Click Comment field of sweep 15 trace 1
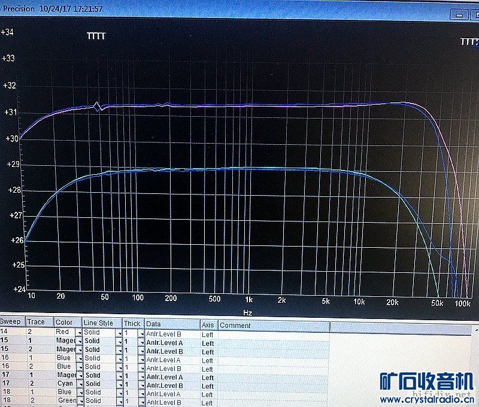Viewport: 479px width, 407px height. pyautogui.click(x=274, y=344)
